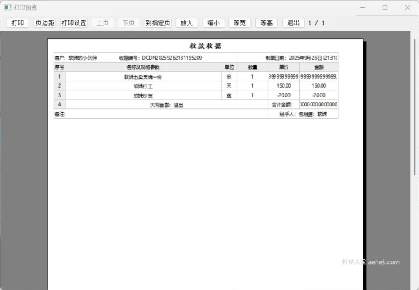Click the page indicator showing 1 / 1

click(316, 23)
